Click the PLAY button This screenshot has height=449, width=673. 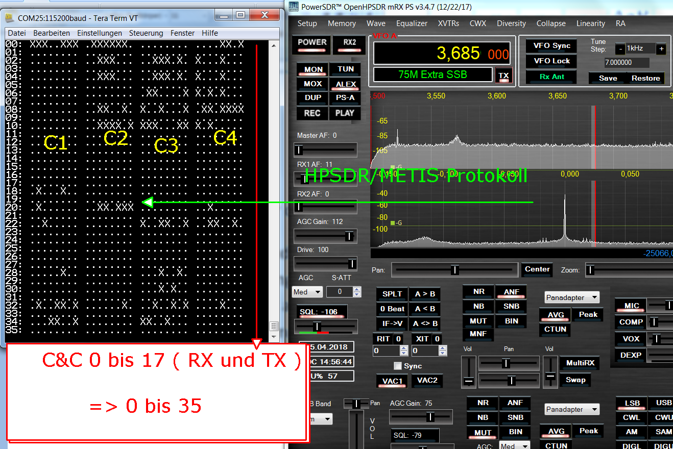(x=346, y=113)
